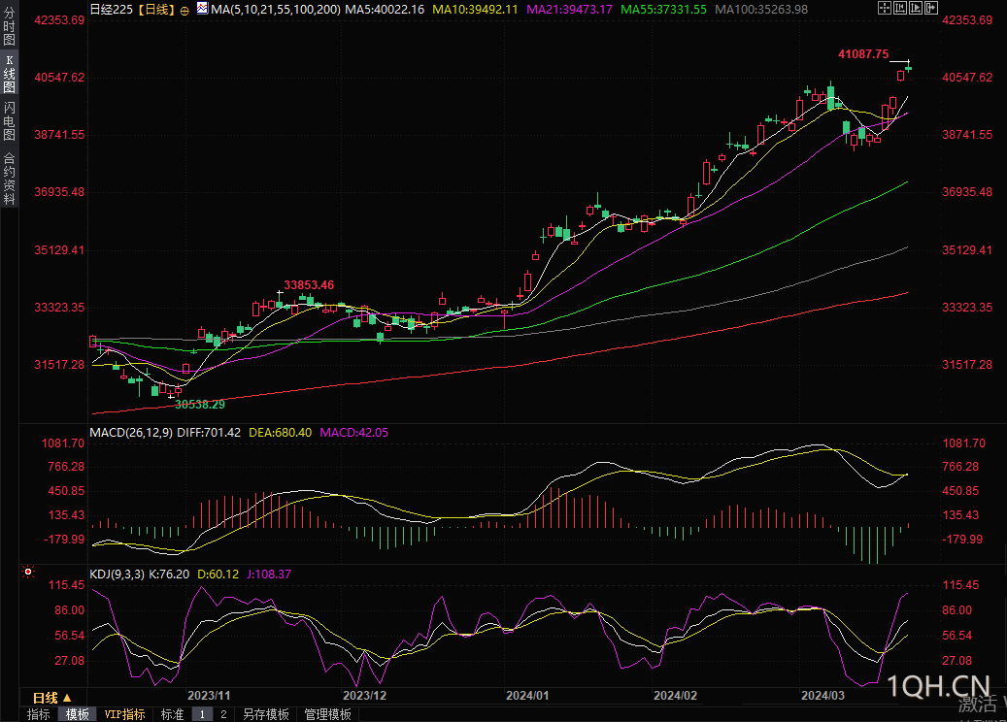
Task: Select the K线图 sidebar tab
Action: [x=9, y=74]
